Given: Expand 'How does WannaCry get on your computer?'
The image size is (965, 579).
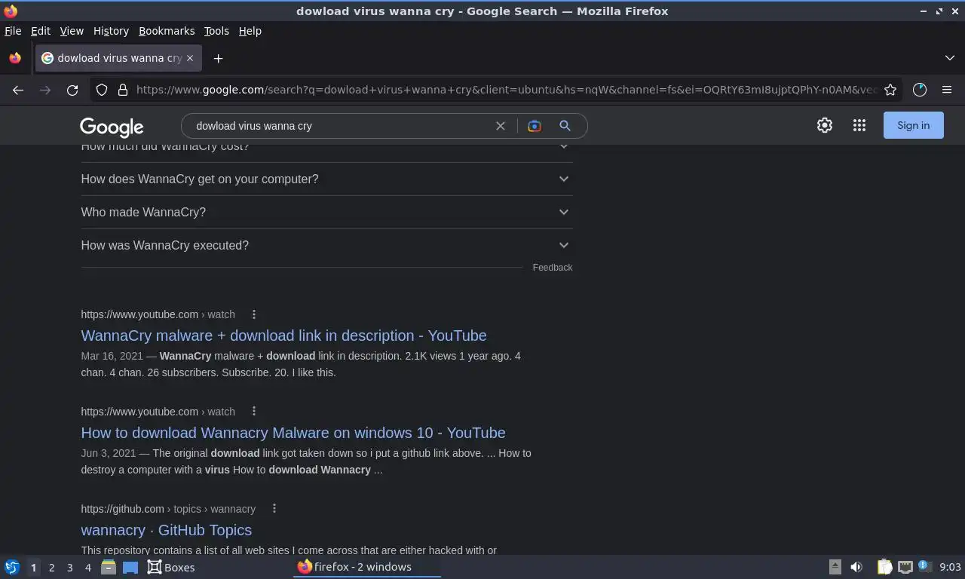Looking at the screenshot, I should [326, 179].
